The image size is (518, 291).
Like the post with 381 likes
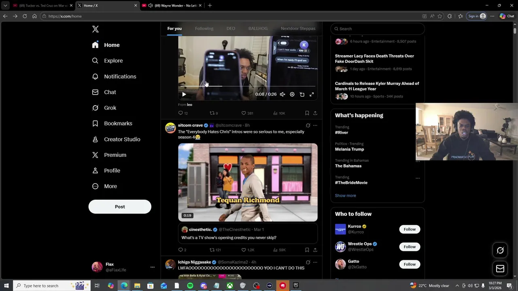tap(247, 113)
